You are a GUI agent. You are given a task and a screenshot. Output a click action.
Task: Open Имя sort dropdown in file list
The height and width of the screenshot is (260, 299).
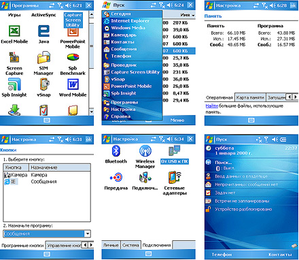(188, 15)
